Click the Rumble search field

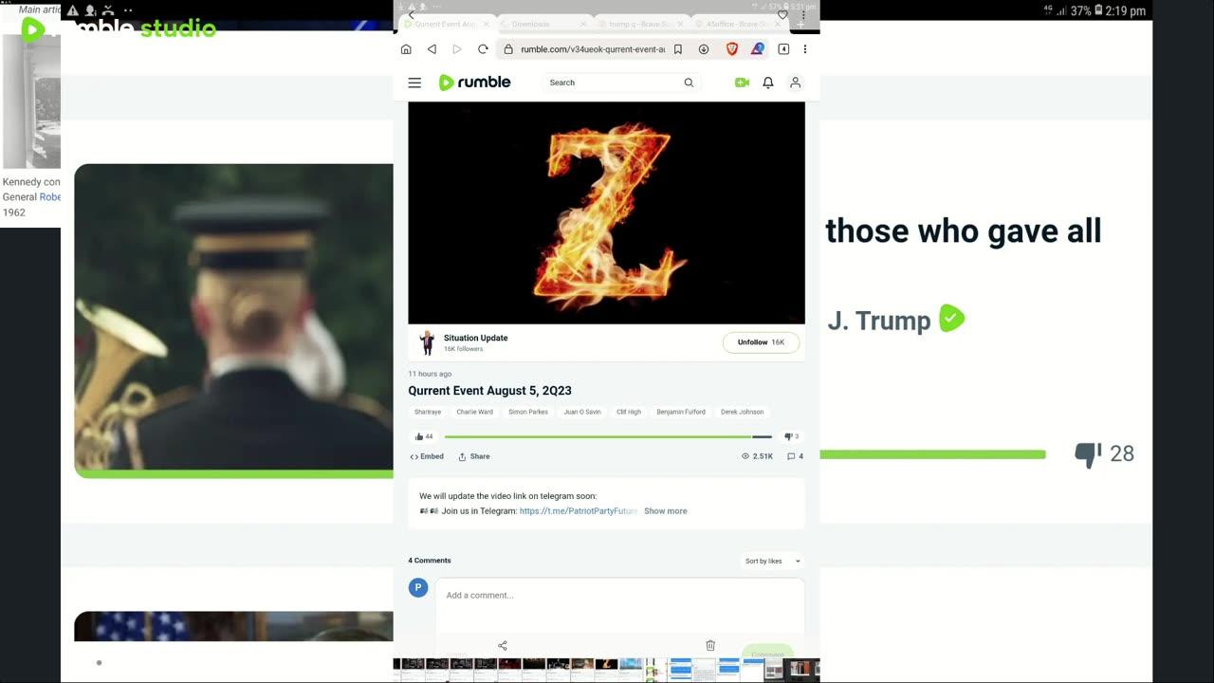click(x=621, y=83)
